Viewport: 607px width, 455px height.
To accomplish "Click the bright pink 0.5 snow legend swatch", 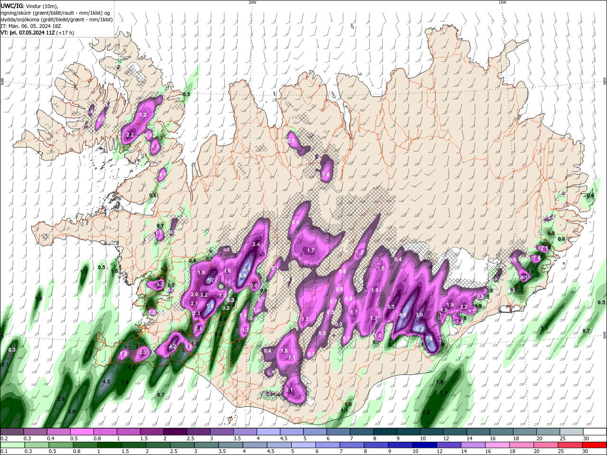I will (82, 431).
